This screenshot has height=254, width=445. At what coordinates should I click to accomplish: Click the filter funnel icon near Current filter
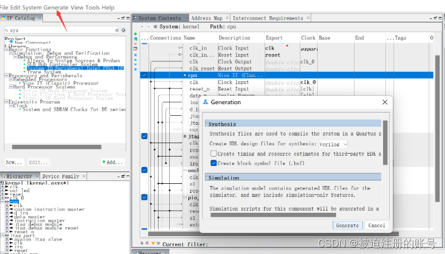pos(154,243)
